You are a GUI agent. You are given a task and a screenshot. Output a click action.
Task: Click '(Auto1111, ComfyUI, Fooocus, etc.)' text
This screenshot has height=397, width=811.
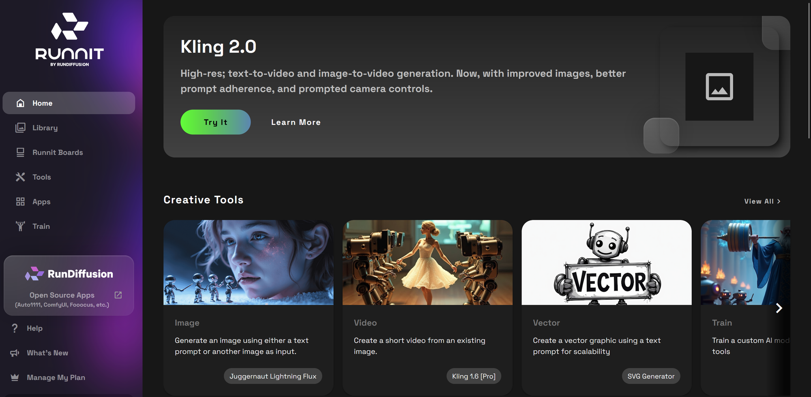click(62, 305)
